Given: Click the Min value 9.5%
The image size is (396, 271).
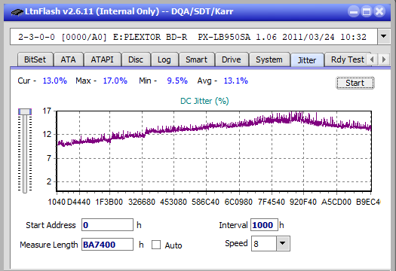Looking at the screenshot, I should click(x=177, y=81).
